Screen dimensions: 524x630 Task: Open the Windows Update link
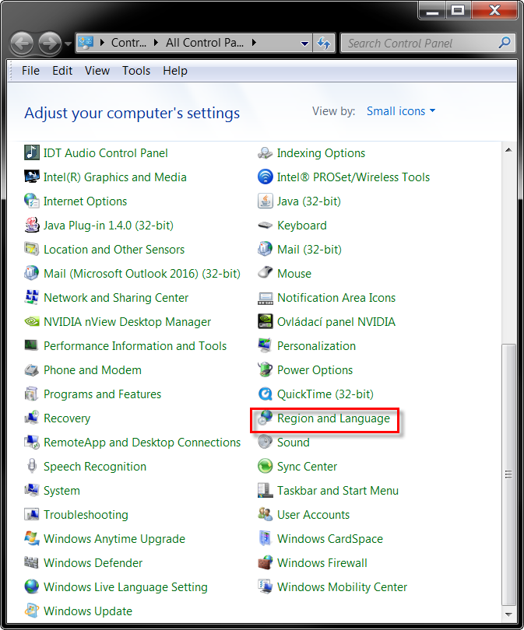pyautogui.click(x=88, y=611)
